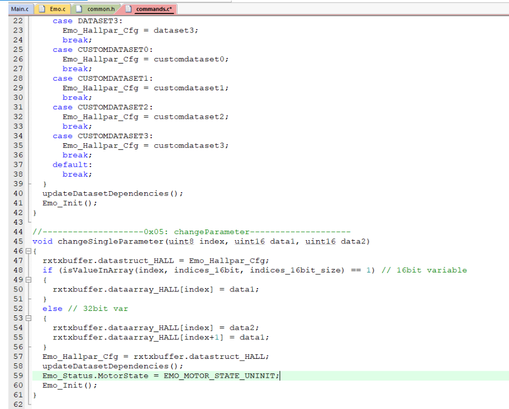Click line number 22 in the gutter
This screenshot has width=509, height=409.
tap(17, 21)
